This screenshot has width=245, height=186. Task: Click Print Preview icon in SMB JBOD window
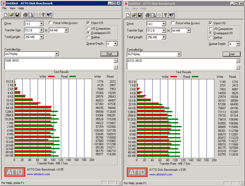coord(31,15)
